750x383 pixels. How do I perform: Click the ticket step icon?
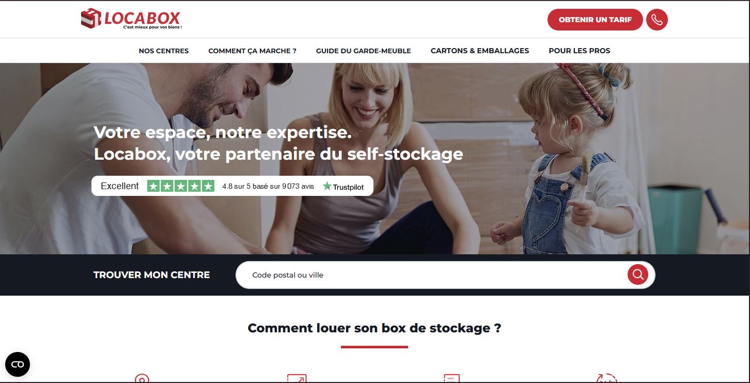tap(452, 378)
